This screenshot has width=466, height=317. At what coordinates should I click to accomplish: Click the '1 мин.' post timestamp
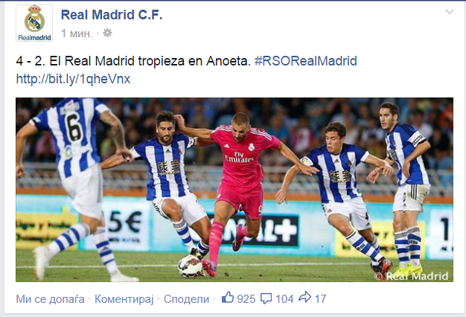coord(77,33)
